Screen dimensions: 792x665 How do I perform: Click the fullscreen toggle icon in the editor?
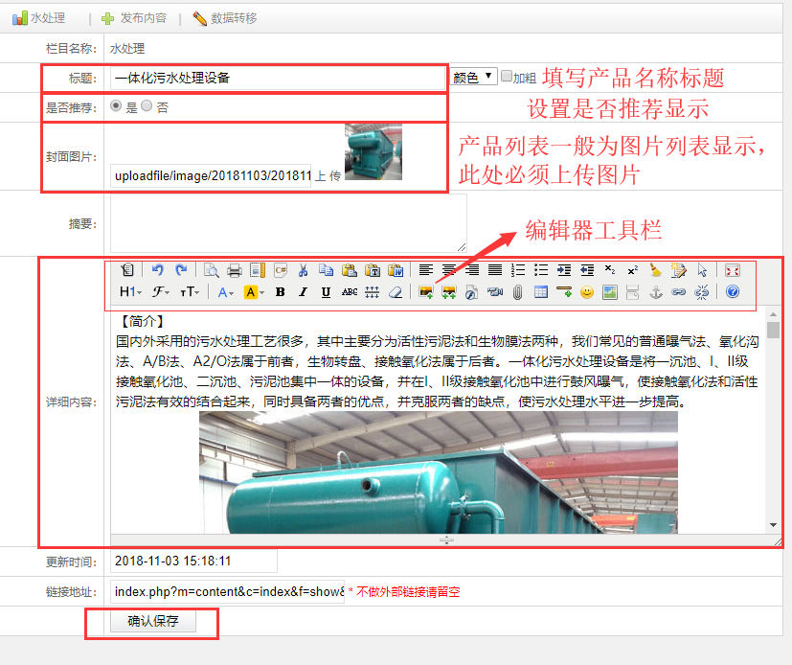tap(733, 270)
